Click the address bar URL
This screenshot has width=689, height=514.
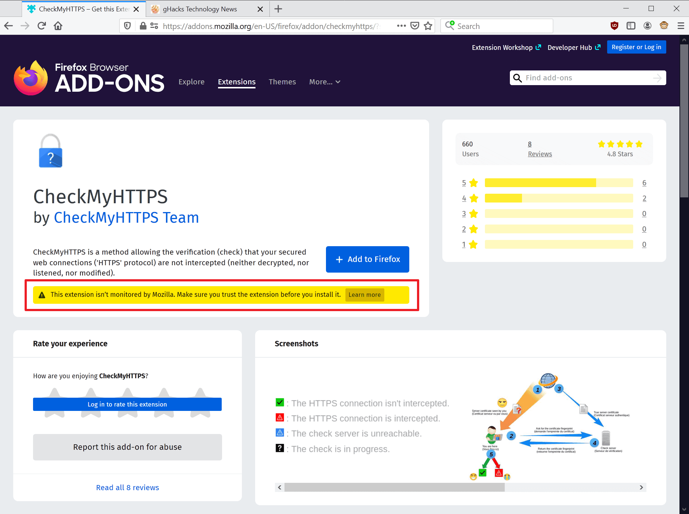pos(271,26)
